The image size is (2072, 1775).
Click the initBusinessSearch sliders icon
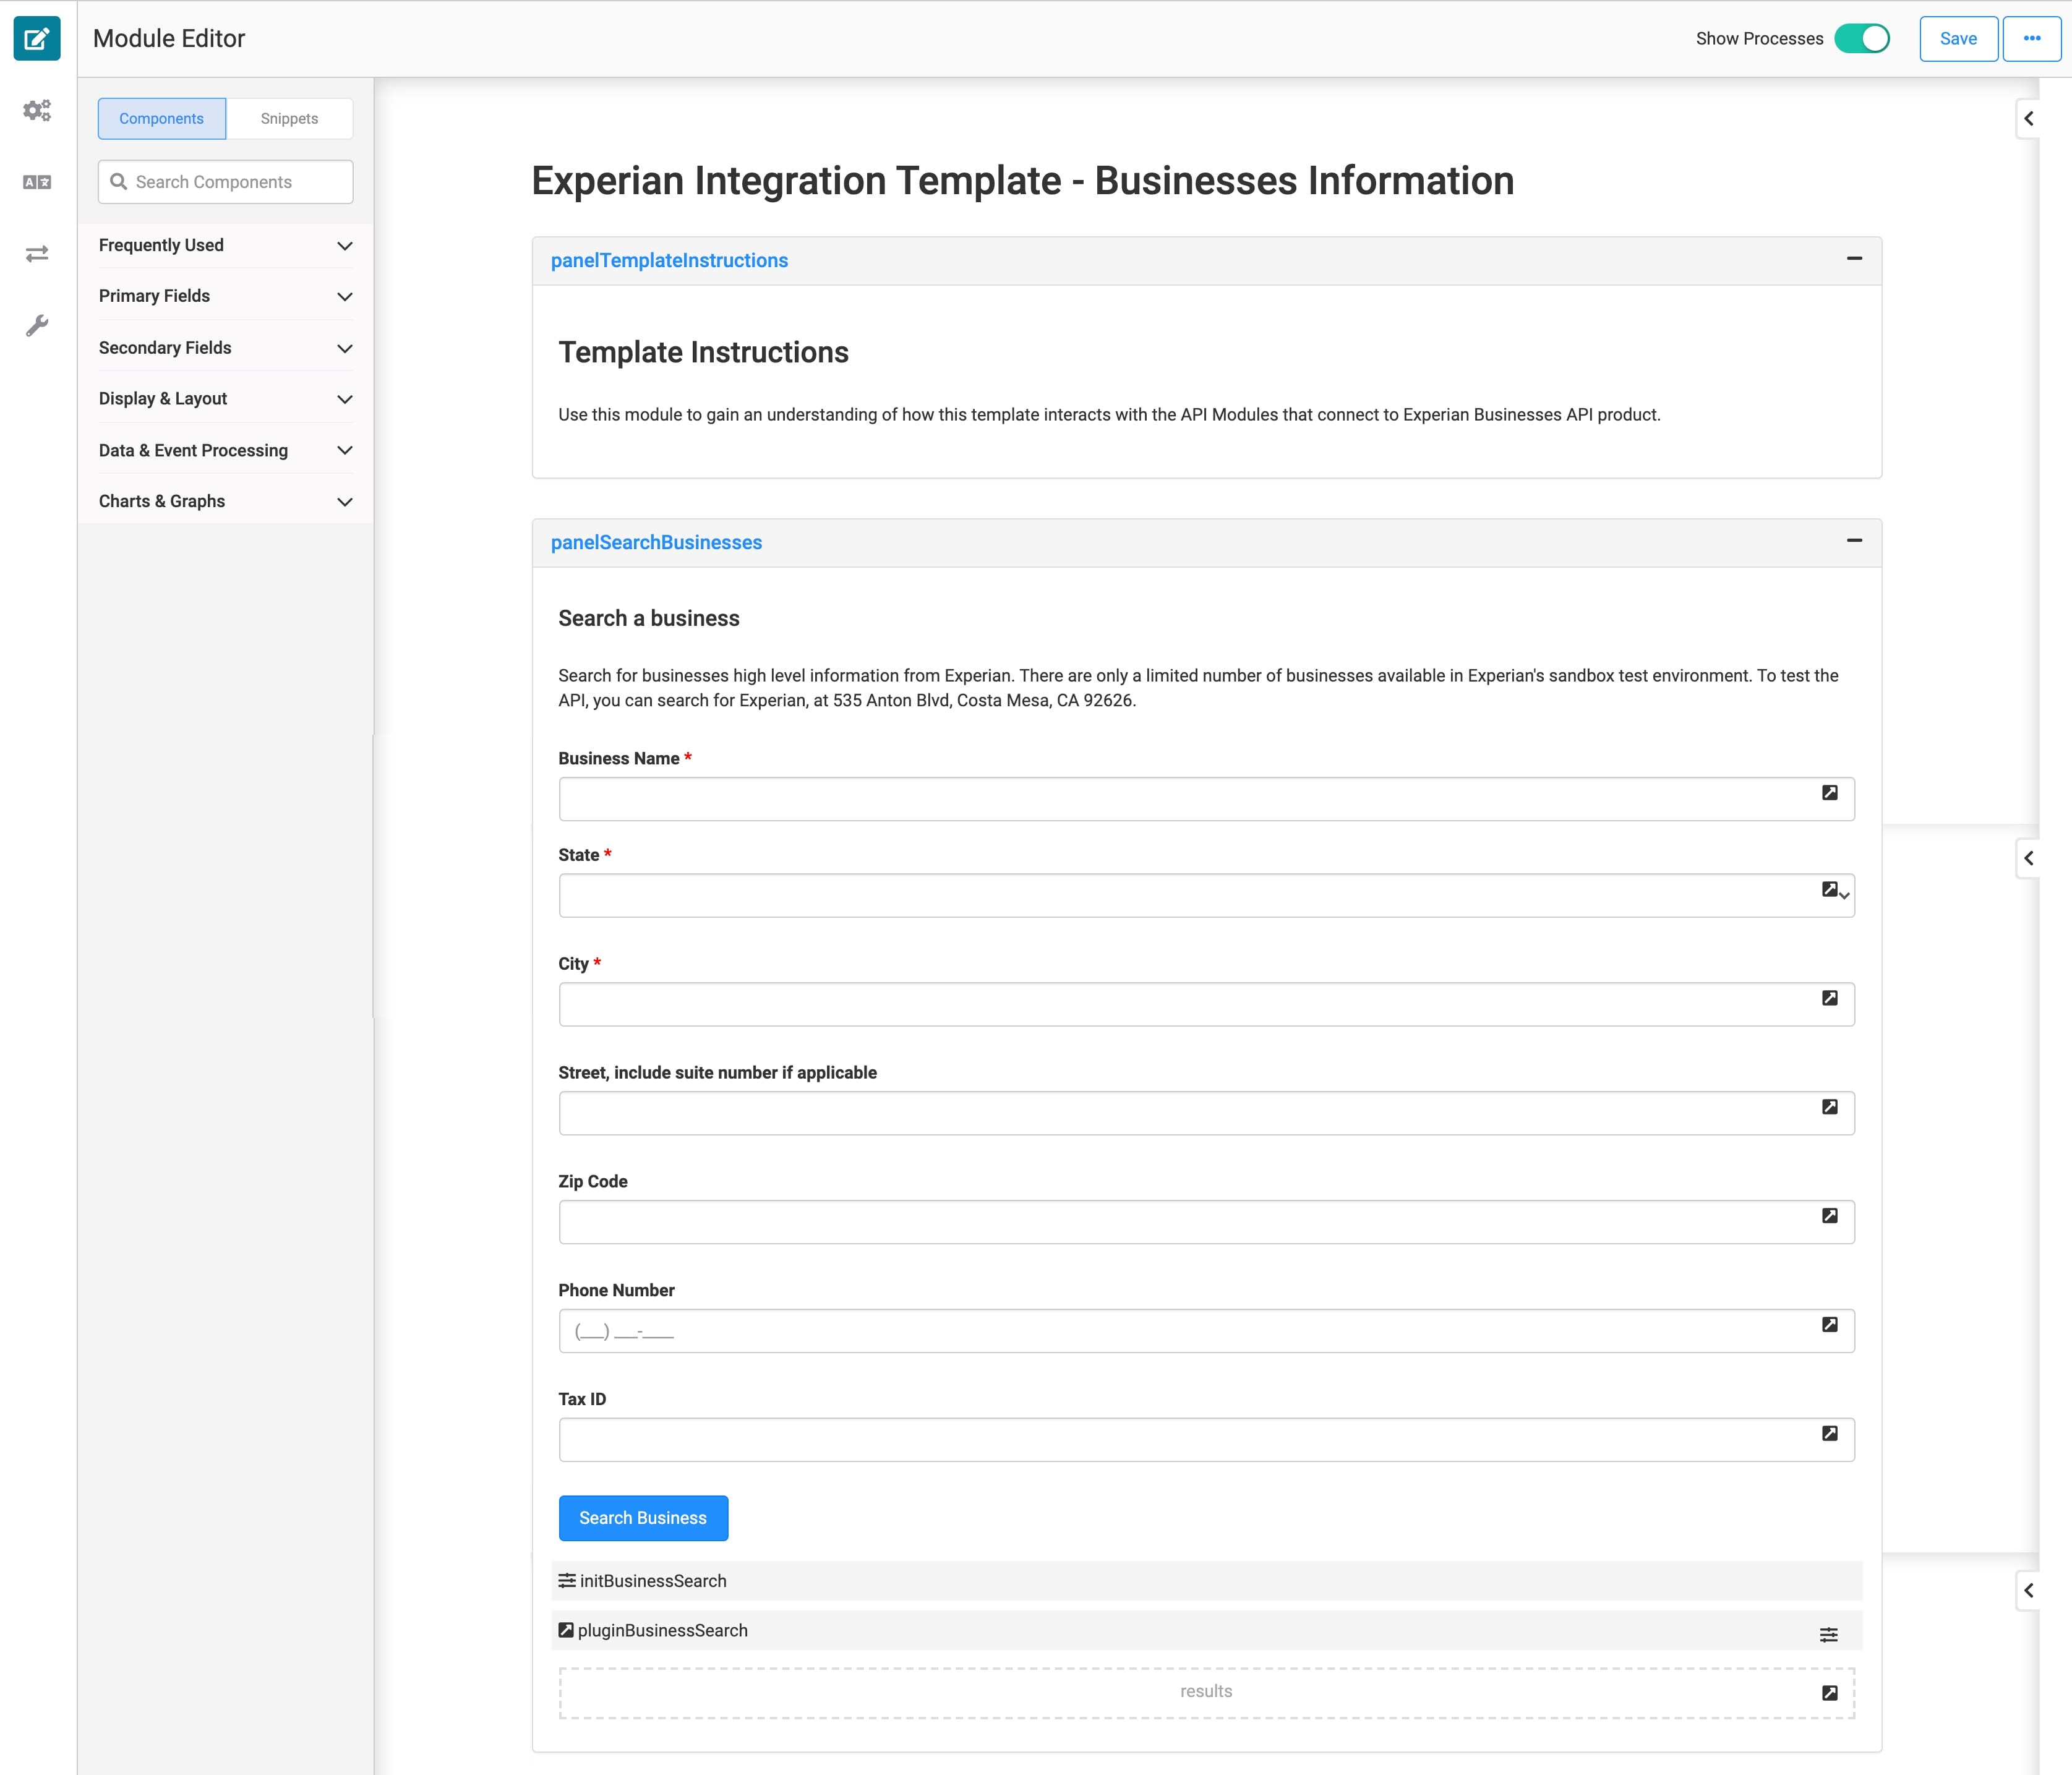pos(567,1580)
